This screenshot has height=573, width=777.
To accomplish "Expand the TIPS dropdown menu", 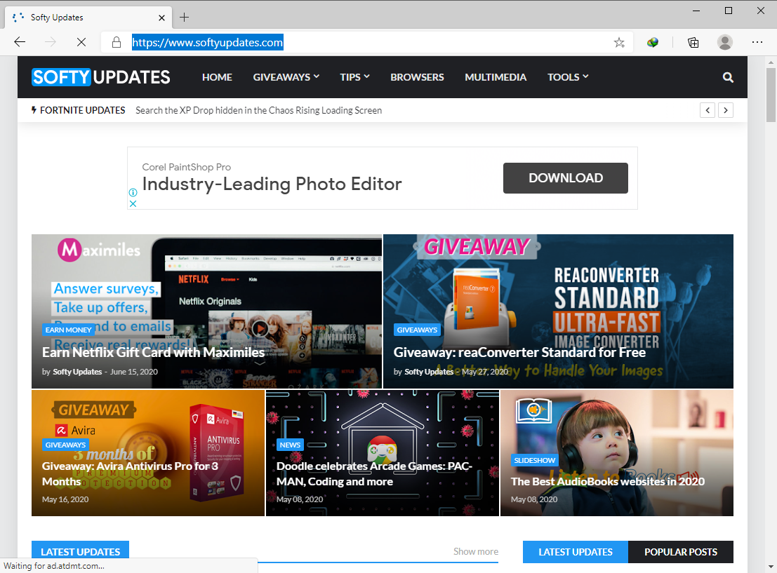I will (x=354, y=77).
